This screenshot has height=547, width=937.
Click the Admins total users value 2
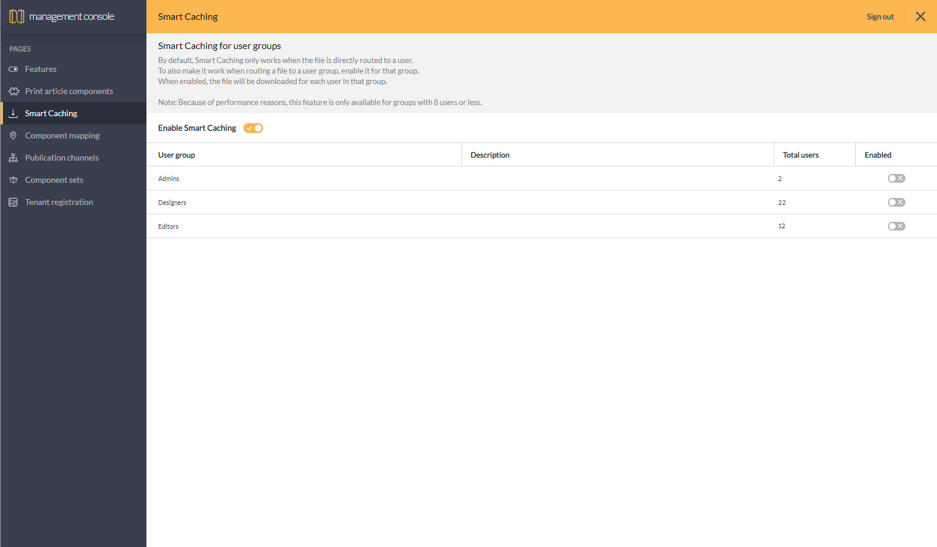click(779, 179)
